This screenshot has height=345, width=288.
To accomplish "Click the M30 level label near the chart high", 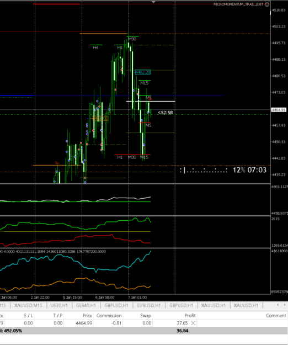I will click(x=132, y=39).
